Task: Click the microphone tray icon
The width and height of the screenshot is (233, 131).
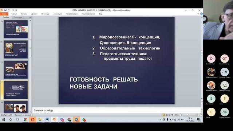Action: [x=167, y=120]
